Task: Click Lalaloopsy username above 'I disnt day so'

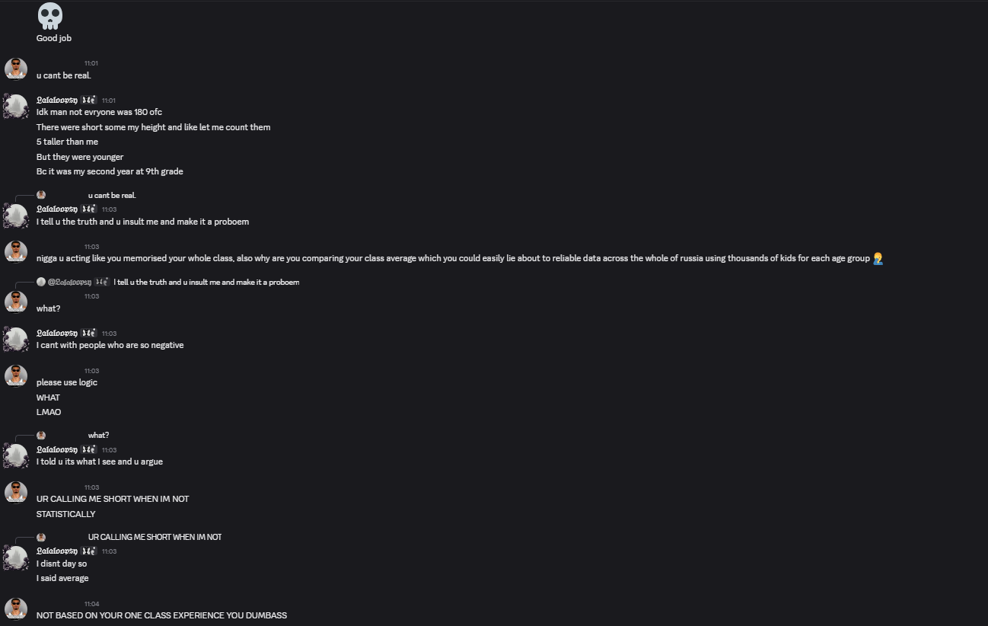Action: (57, 551)
